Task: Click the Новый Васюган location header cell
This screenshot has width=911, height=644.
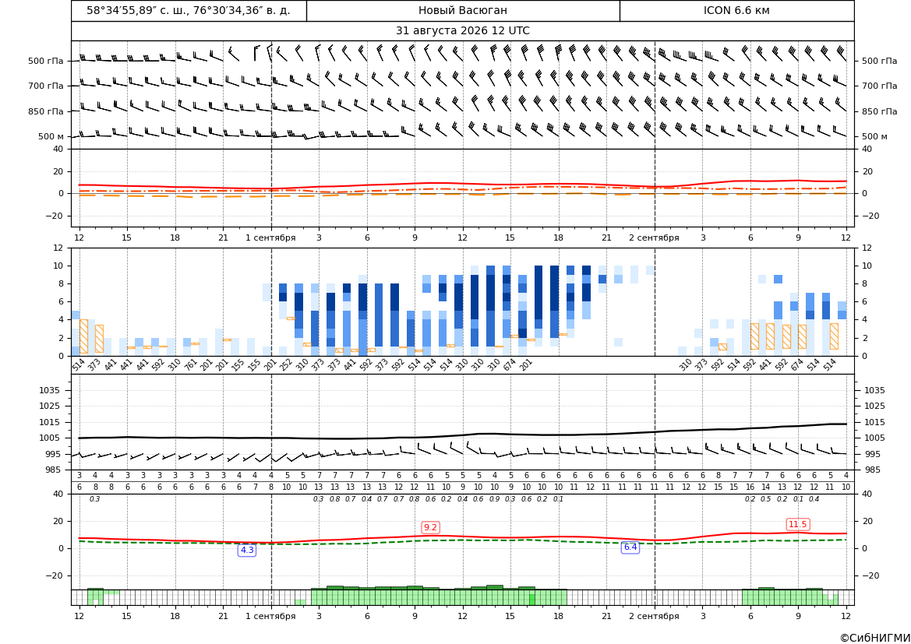Action: pyautogui.click(x=463, y=10)
